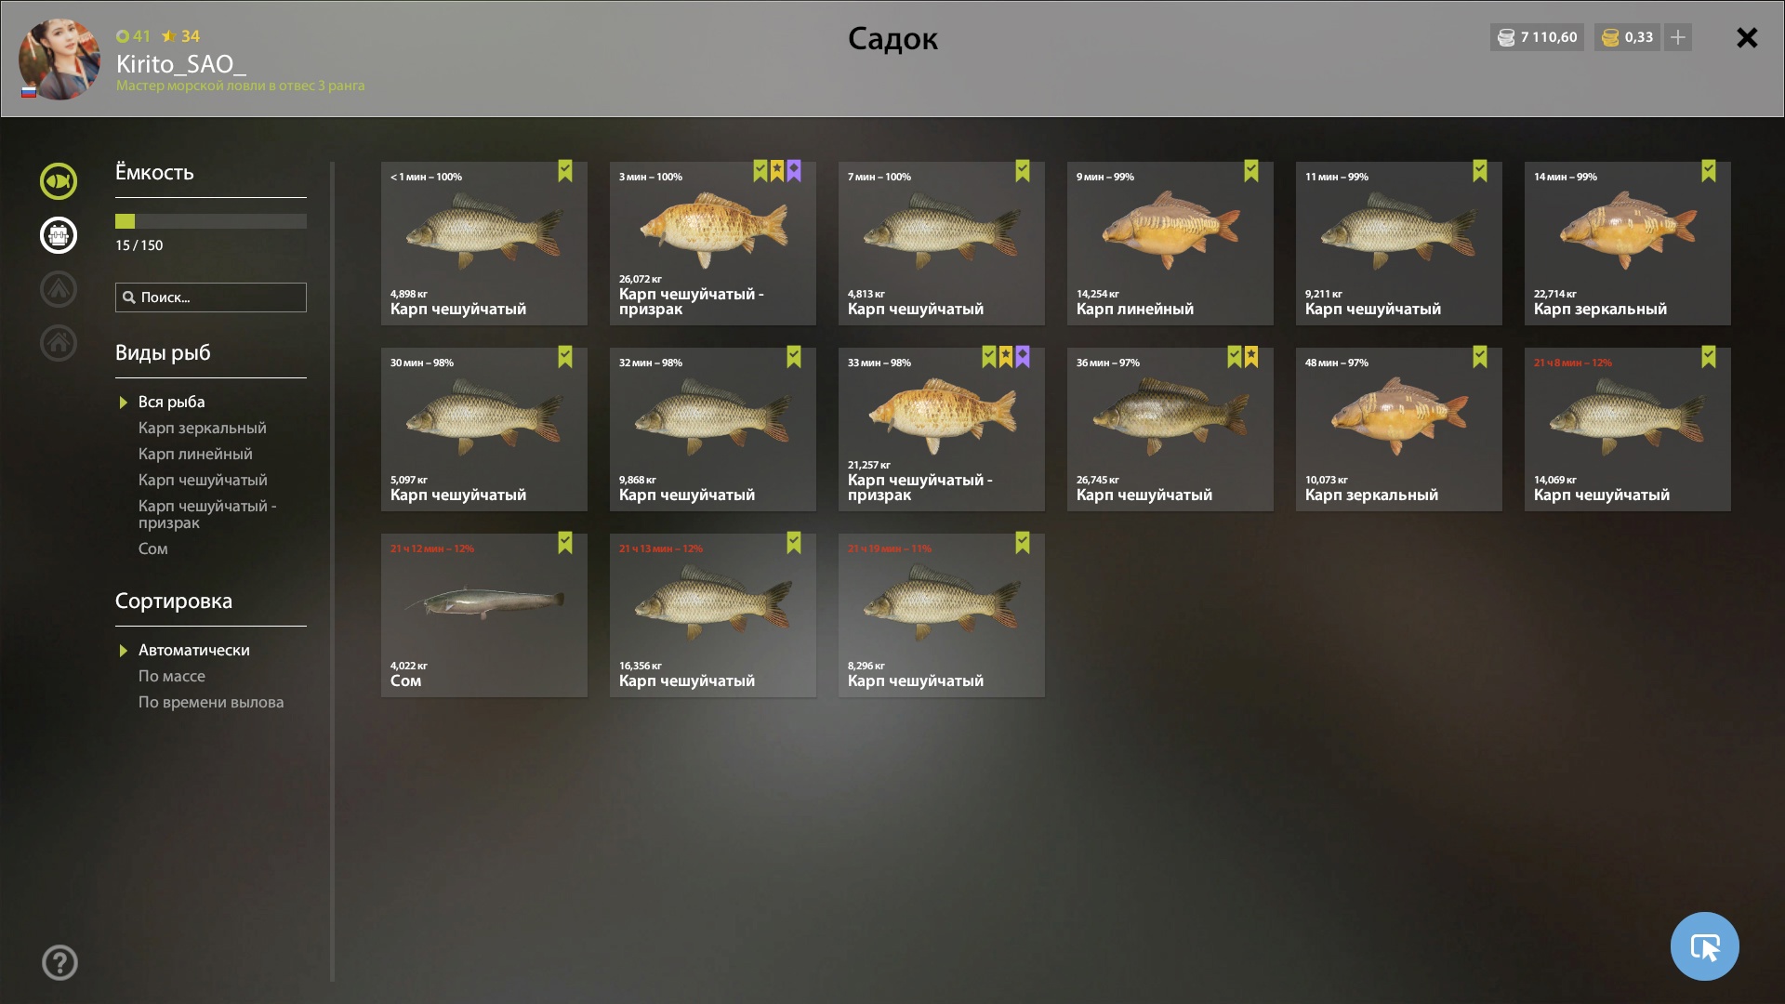Select the 26,745 кг Карп чешуйчатый card

[1170, 429]
